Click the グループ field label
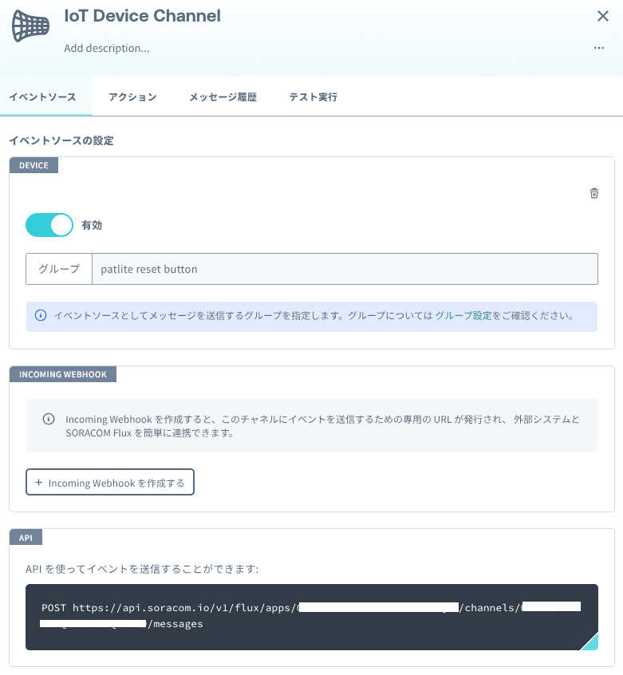Image resolution: width=623 pixels, height=675 pixels. click(59, 269)
